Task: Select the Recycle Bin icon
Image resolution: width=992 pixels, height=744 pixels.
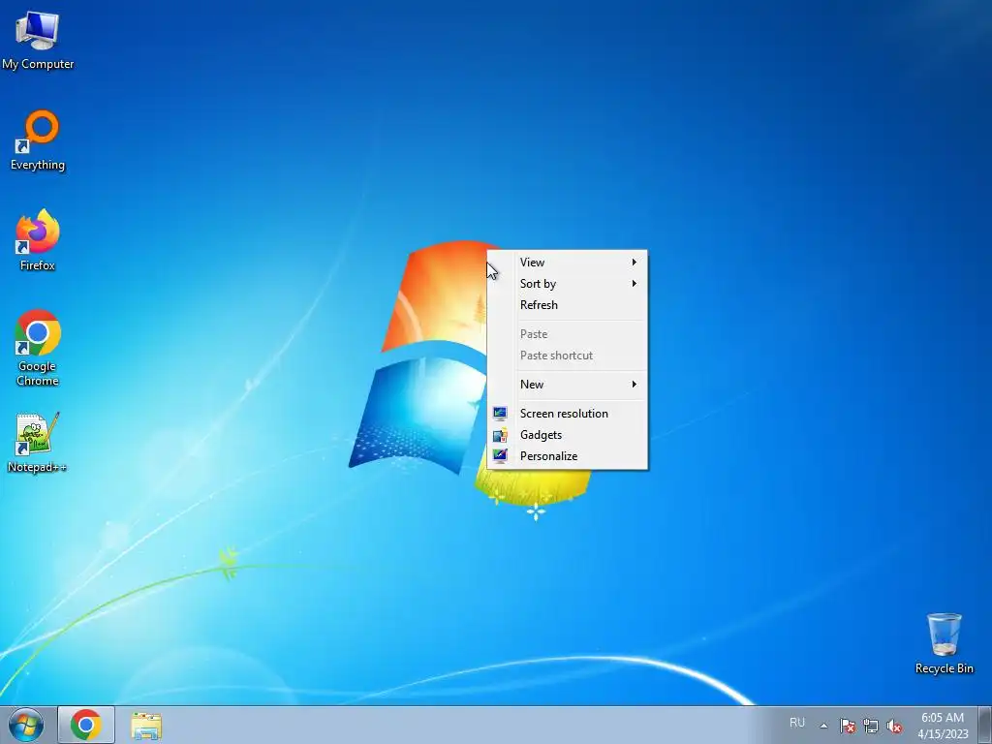Action: click(x=944, y=643)
